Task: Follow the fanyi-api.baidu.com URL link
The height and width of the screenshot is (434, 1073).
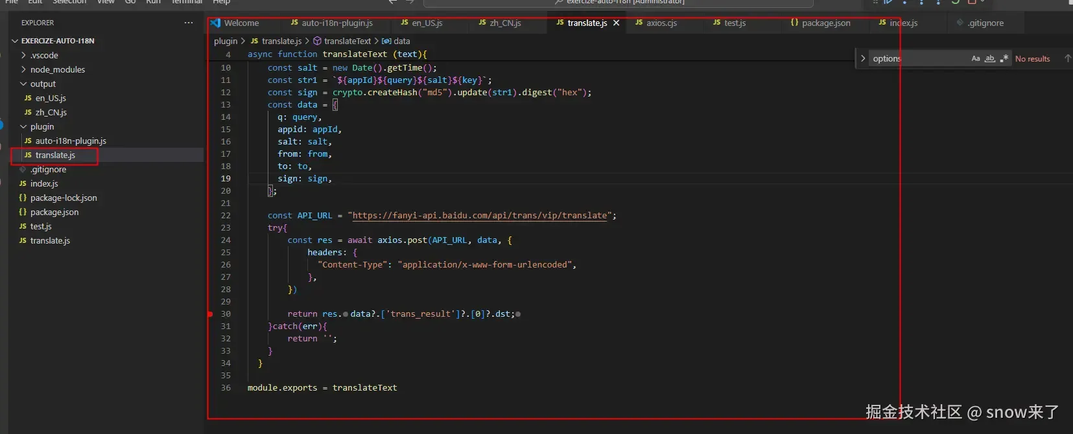Action: 480,215
